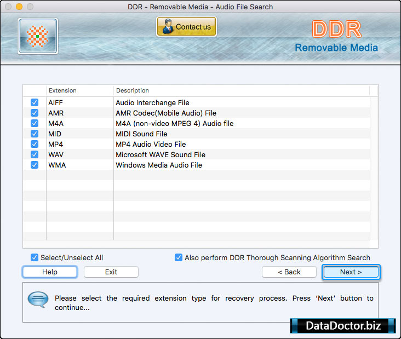Toggle the Select/Unselect All checkbox
This screenshot has width=401, height=339.
coord(35,257)
